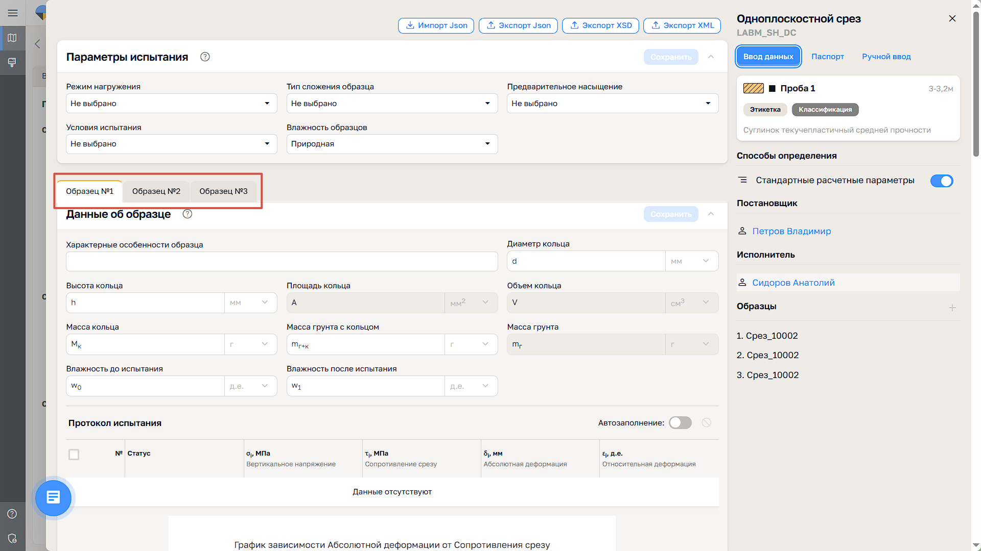Collapse the Параметры испытания section
Viewport: 981px width, 551px height.
(x=711, y=57)
